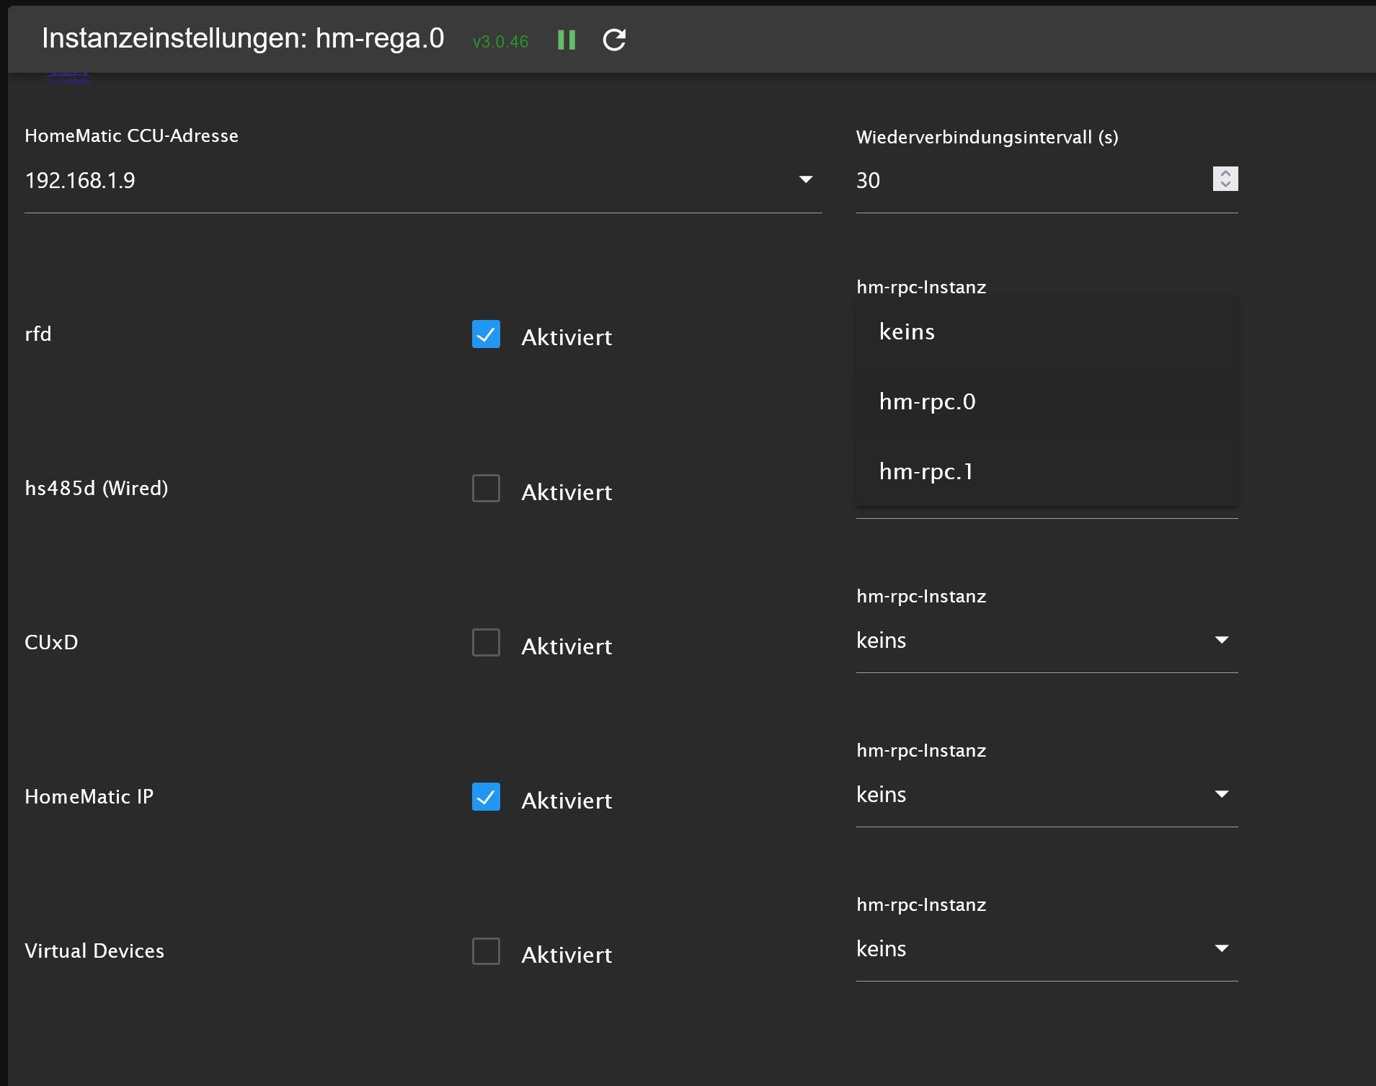Click the Virtual Devices row label
1376x1086 pixels.
click(94, 951)
